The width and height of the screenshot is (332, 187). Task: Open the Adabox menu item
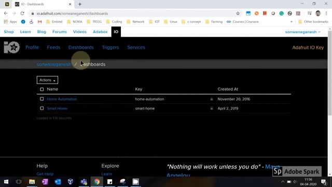[100, 32]
